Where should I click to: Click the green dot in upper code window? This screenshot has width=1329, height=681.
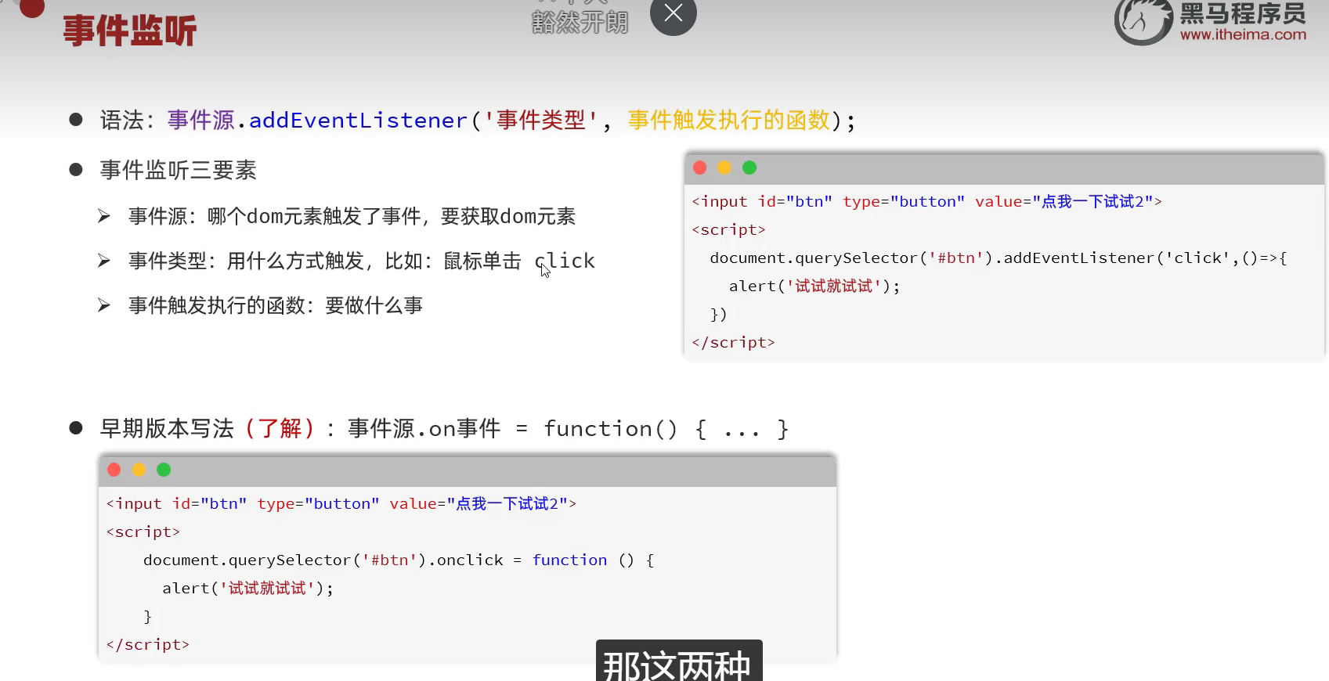(749, 168)
